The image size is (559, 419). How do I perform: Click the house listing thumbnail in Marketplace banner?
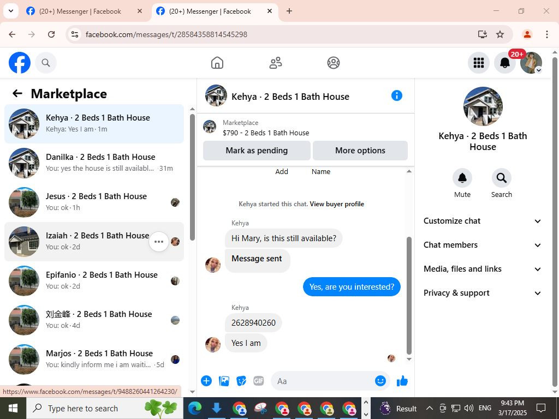tap(210, 127)
